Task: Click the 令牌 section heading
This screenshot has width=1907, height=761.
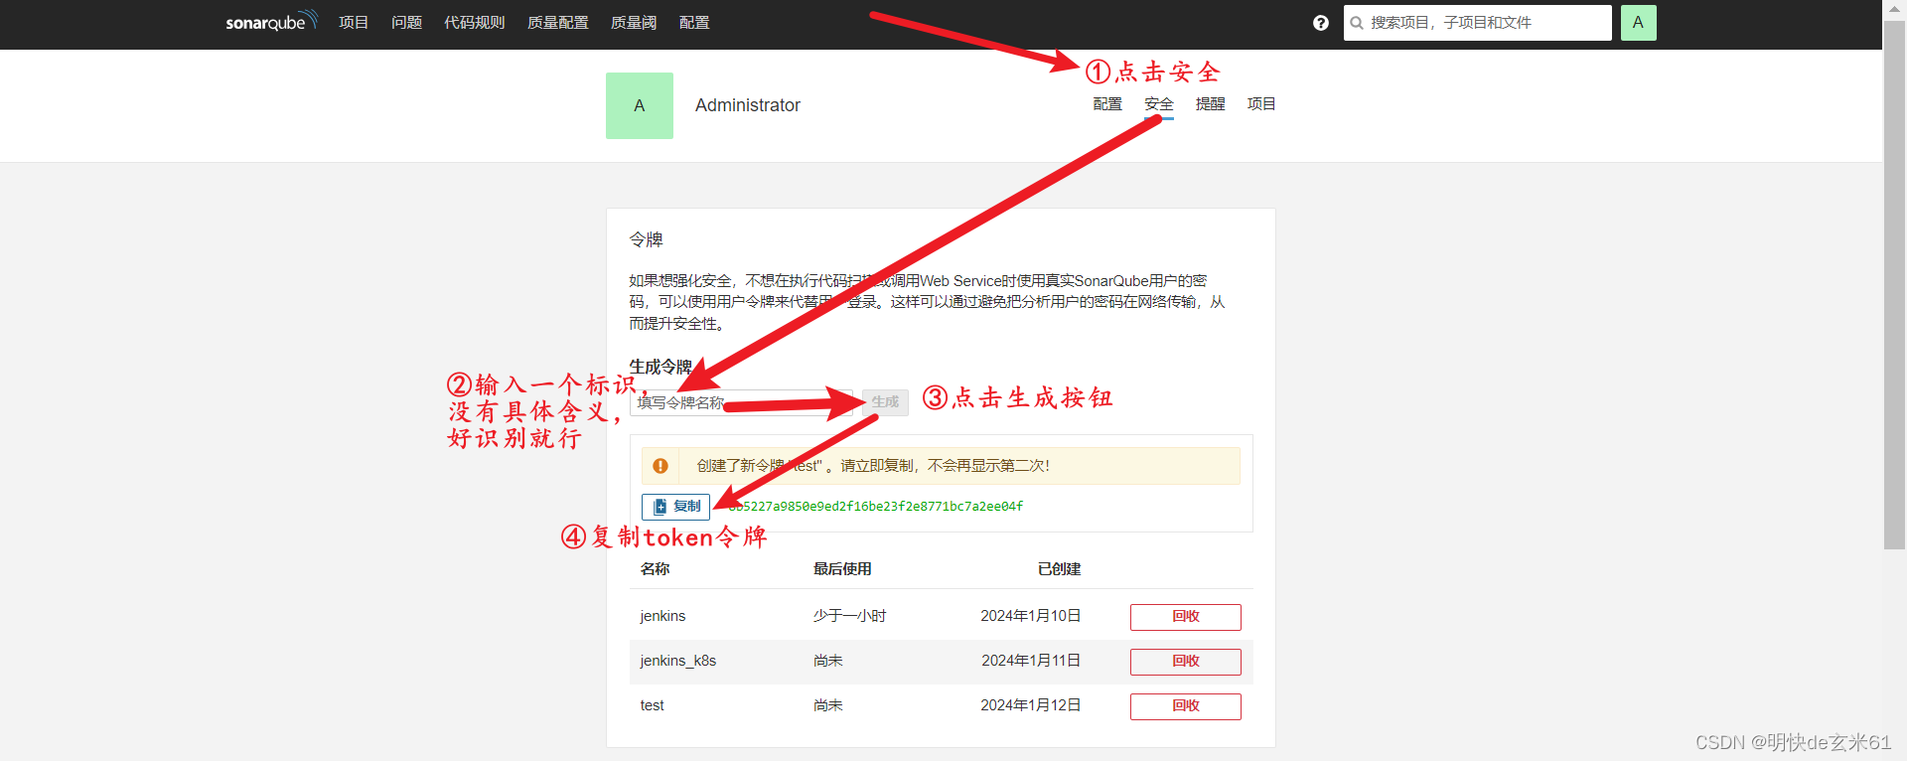Action: [646, 239]
